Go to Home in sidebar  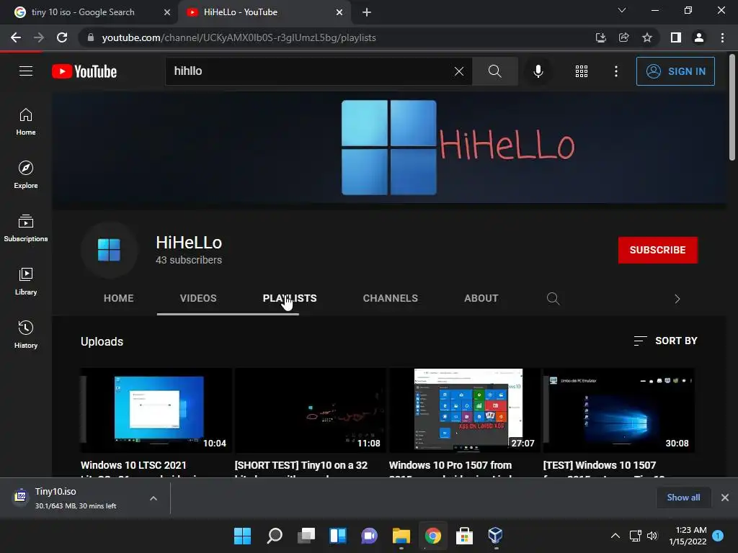point(26,122)
